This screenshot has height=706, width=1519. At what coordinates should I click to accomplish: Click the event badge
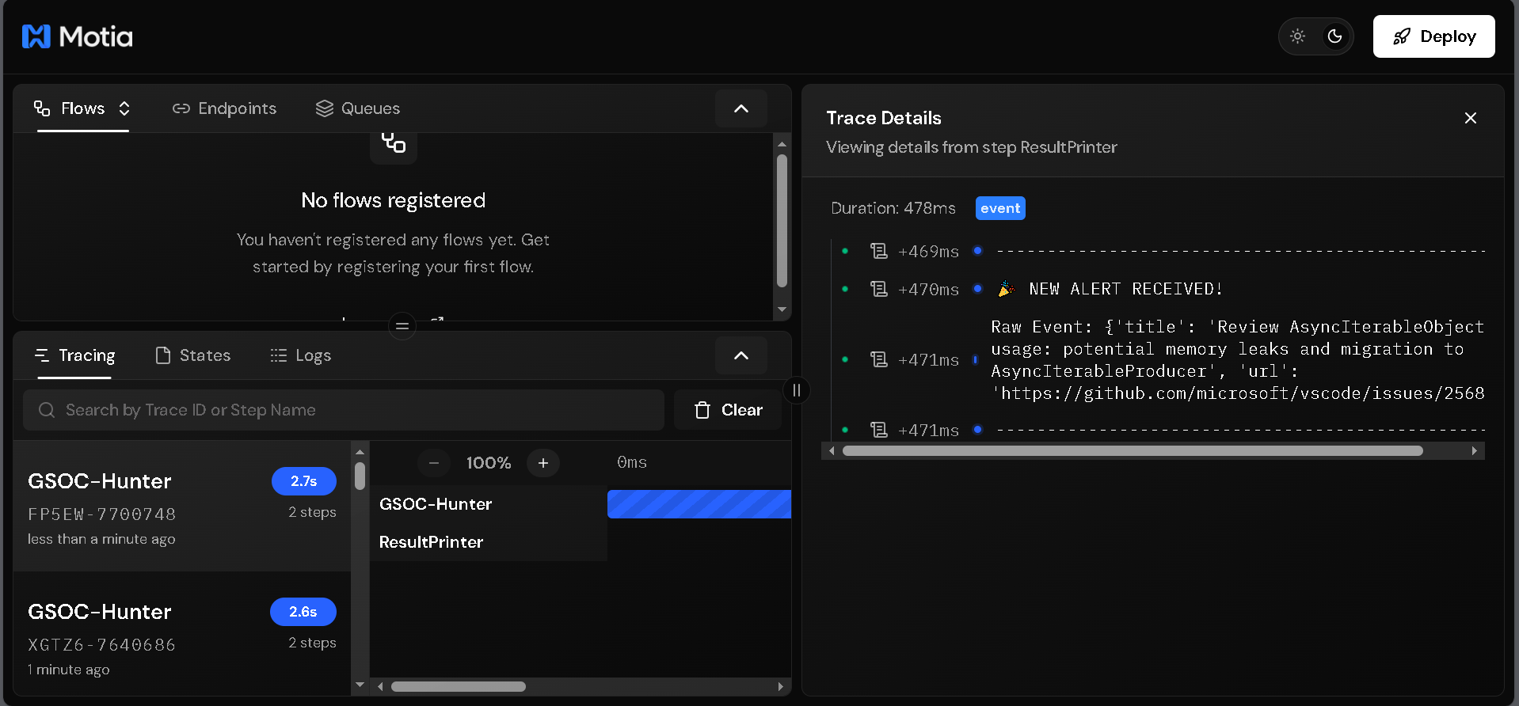pyautogui.click(x=1000, y=208)
